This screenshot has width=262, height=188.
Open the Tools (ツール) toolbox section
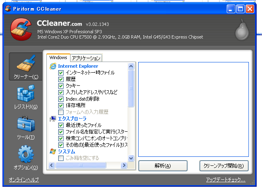tap(26, 128)
